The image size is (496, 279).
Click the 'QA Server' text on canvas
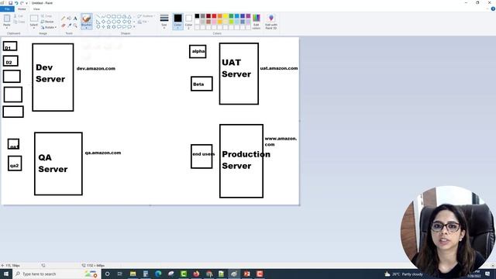pos(53,164)
